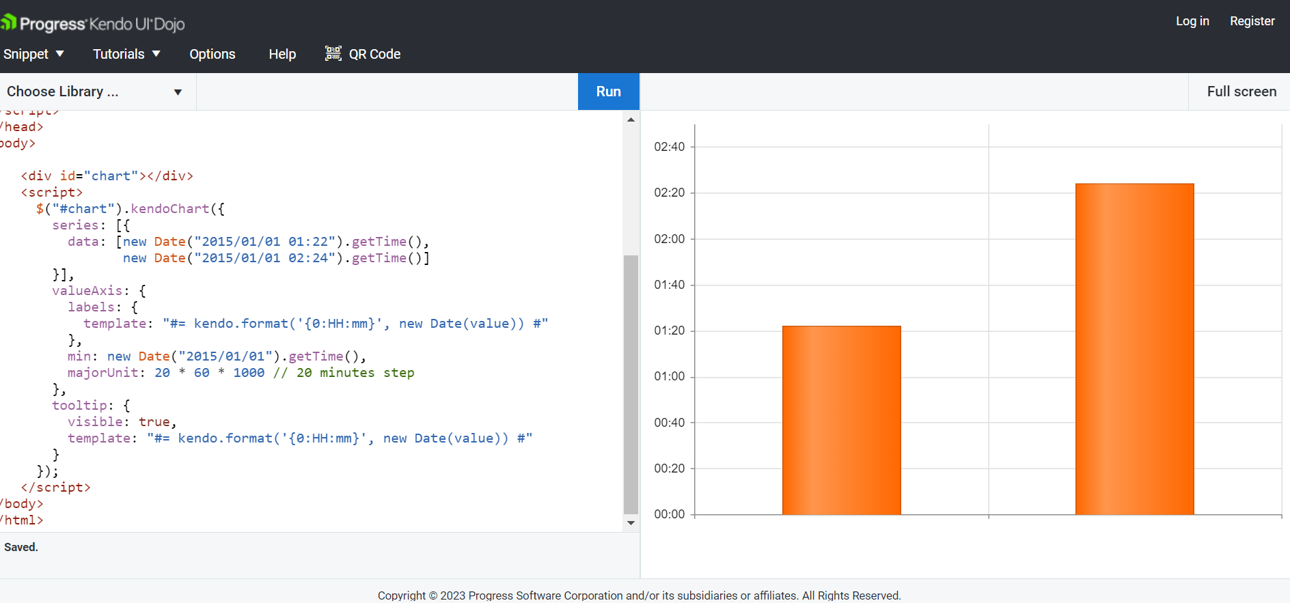This screenshot has height=603, width=1290.
Task: Place cursor on the majorUnit code line
Action: pos(241,373)
